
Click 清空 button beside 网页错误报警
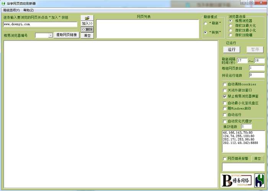(x=257, y=158)
